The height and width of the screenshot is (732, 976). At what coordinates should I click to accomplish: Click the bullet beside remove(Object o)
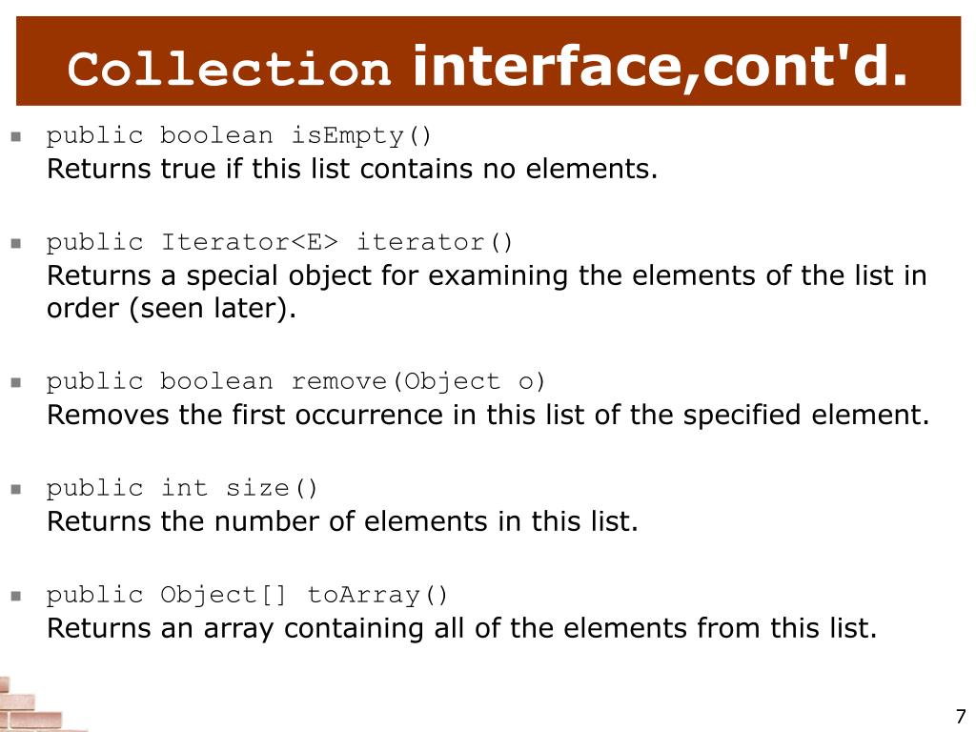click(16, 382)
